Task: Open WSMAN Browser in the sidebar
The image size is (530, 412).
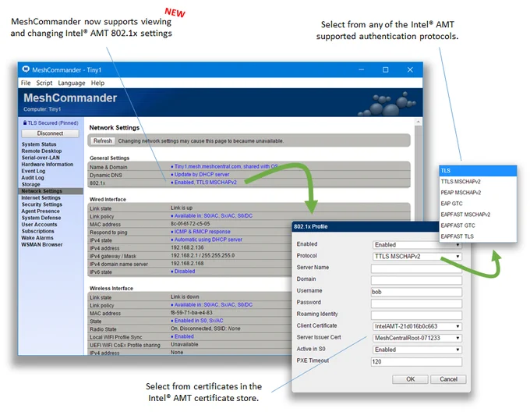Action: coord(42,244)
